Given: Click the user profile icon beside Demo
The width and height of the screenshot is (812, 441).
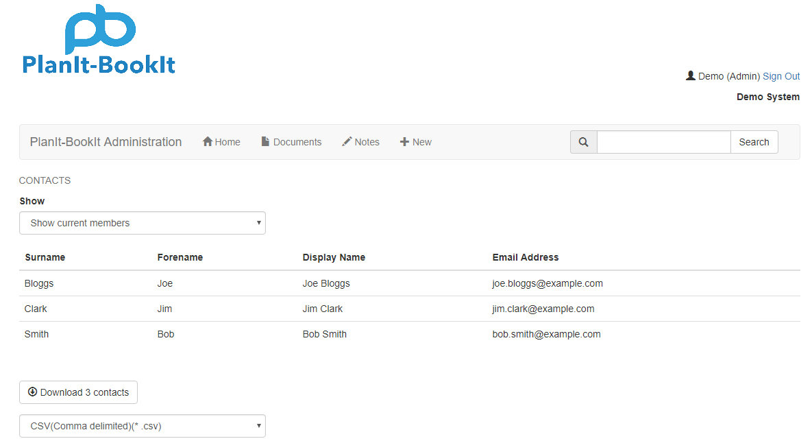Looking at the screenshot, I should [691, 76].
